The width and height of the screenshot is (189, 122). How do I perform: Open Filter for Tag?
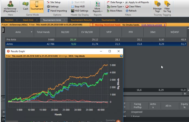167,7
